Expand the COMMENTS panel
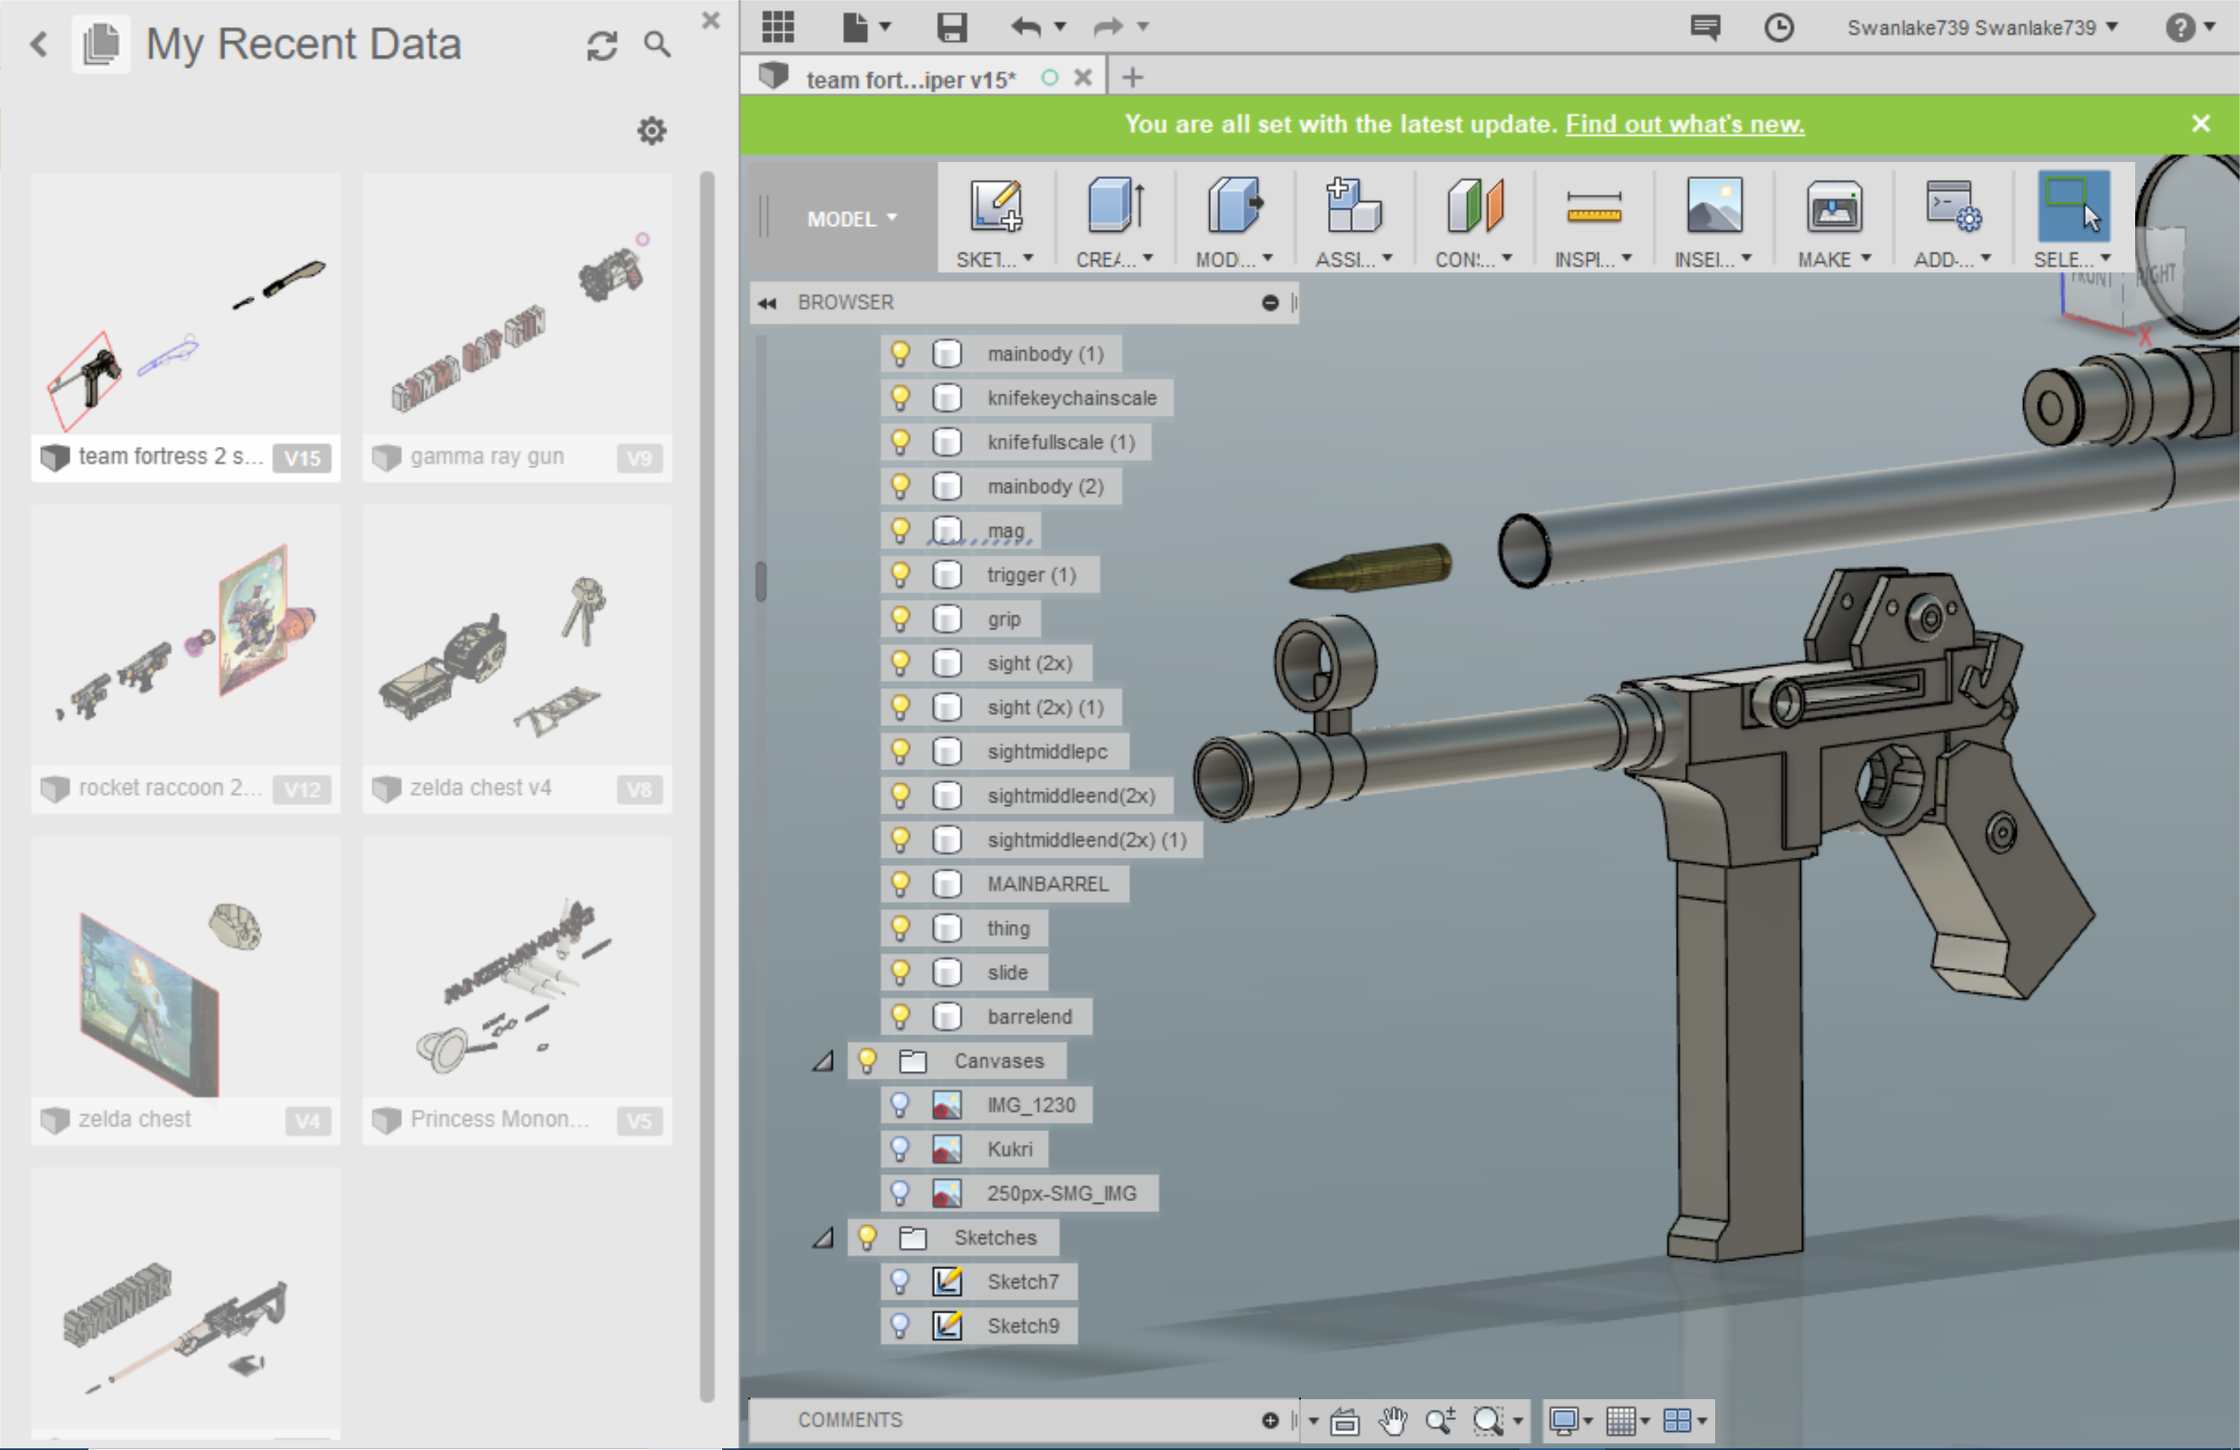 coord(1270,1421)
